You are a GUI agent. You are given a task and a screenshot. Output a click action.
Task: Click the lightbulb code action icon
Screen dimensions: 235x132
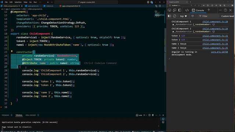[12, 51]
